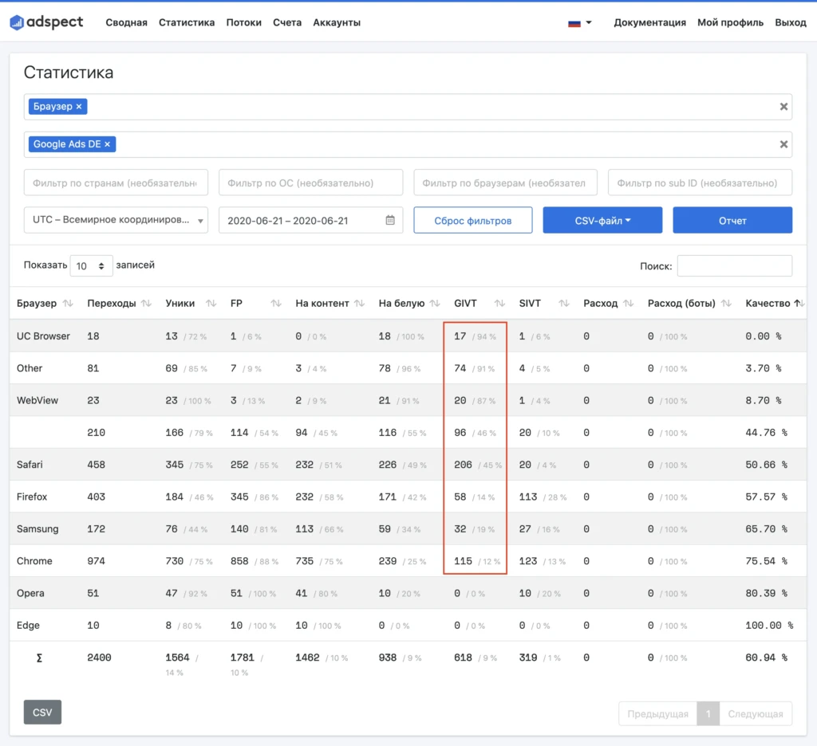Screen dimensions: 817x746
Task: Sort by Расход column arrows
Action: point(629,303)
